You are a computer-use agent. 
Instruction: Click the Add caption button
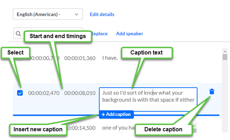tap(116, 114)
